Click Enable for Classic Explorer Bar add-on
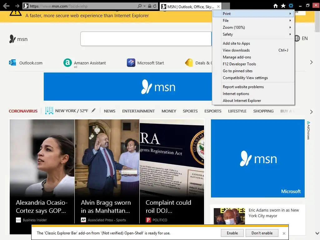Screen dimensions: 320x240 click(232, 233)
